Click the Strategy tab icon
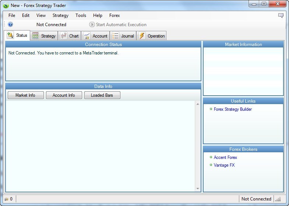The image size is (289, 206). tap(35, 36)
